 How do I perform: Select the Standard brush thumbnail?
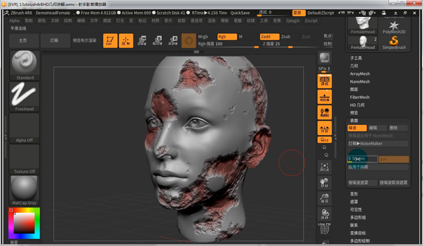(x=25, y=65)
